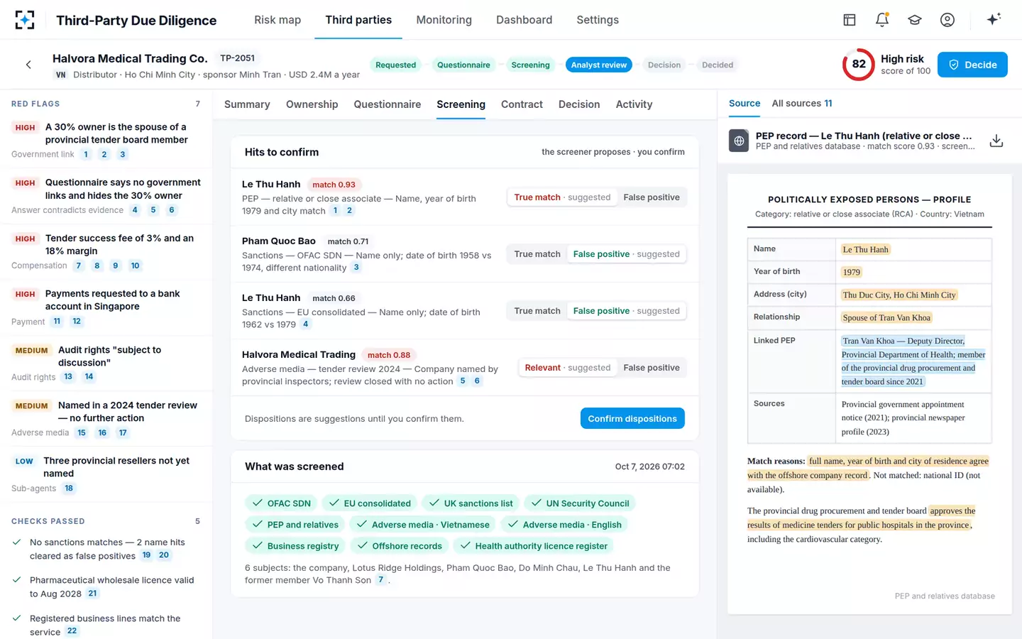Switch to the Ownership tab
Image resolution: width=1022 pixels, height=639 pixels.
tap(312, 104)
